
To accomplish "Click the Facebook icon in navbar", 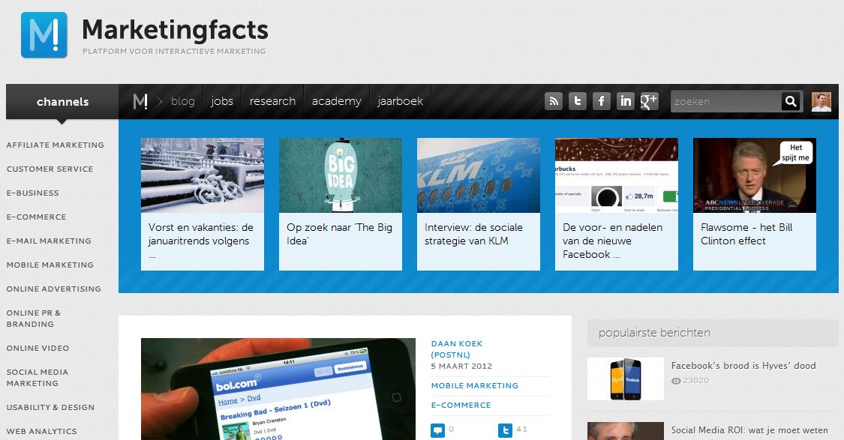I will tap(602, 101).
